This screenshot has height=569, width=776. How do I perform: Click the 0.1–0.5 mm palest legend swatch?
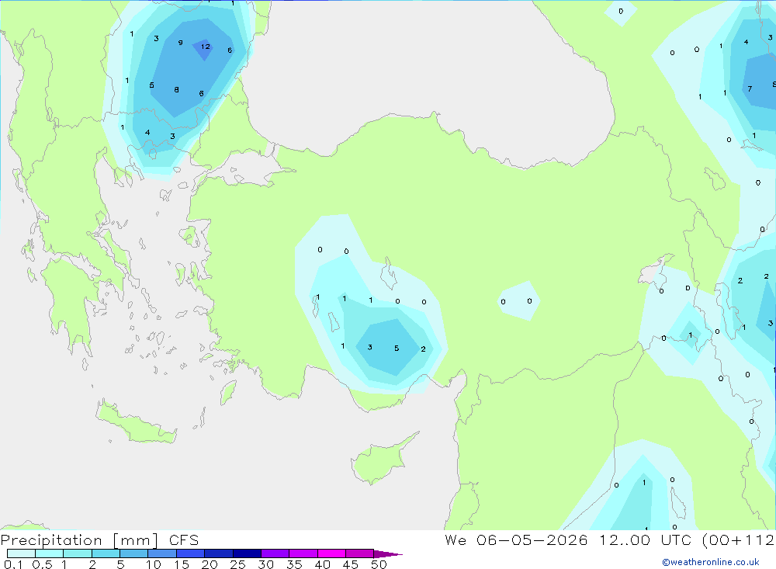coord(21,553)
